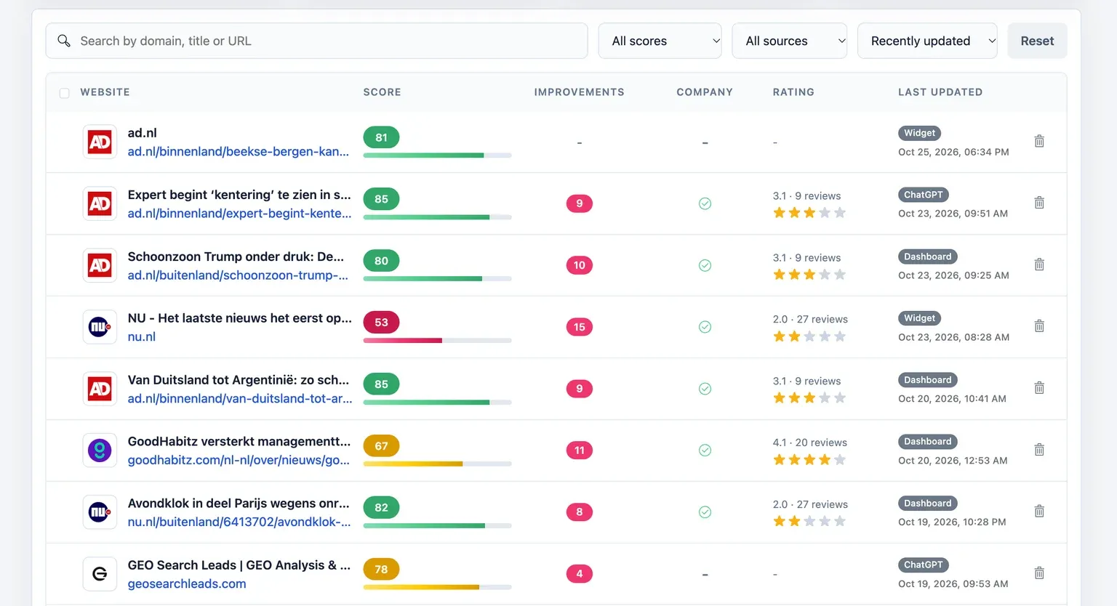
Task: Click the 4 improvements badge
Action: click(580, 574)
